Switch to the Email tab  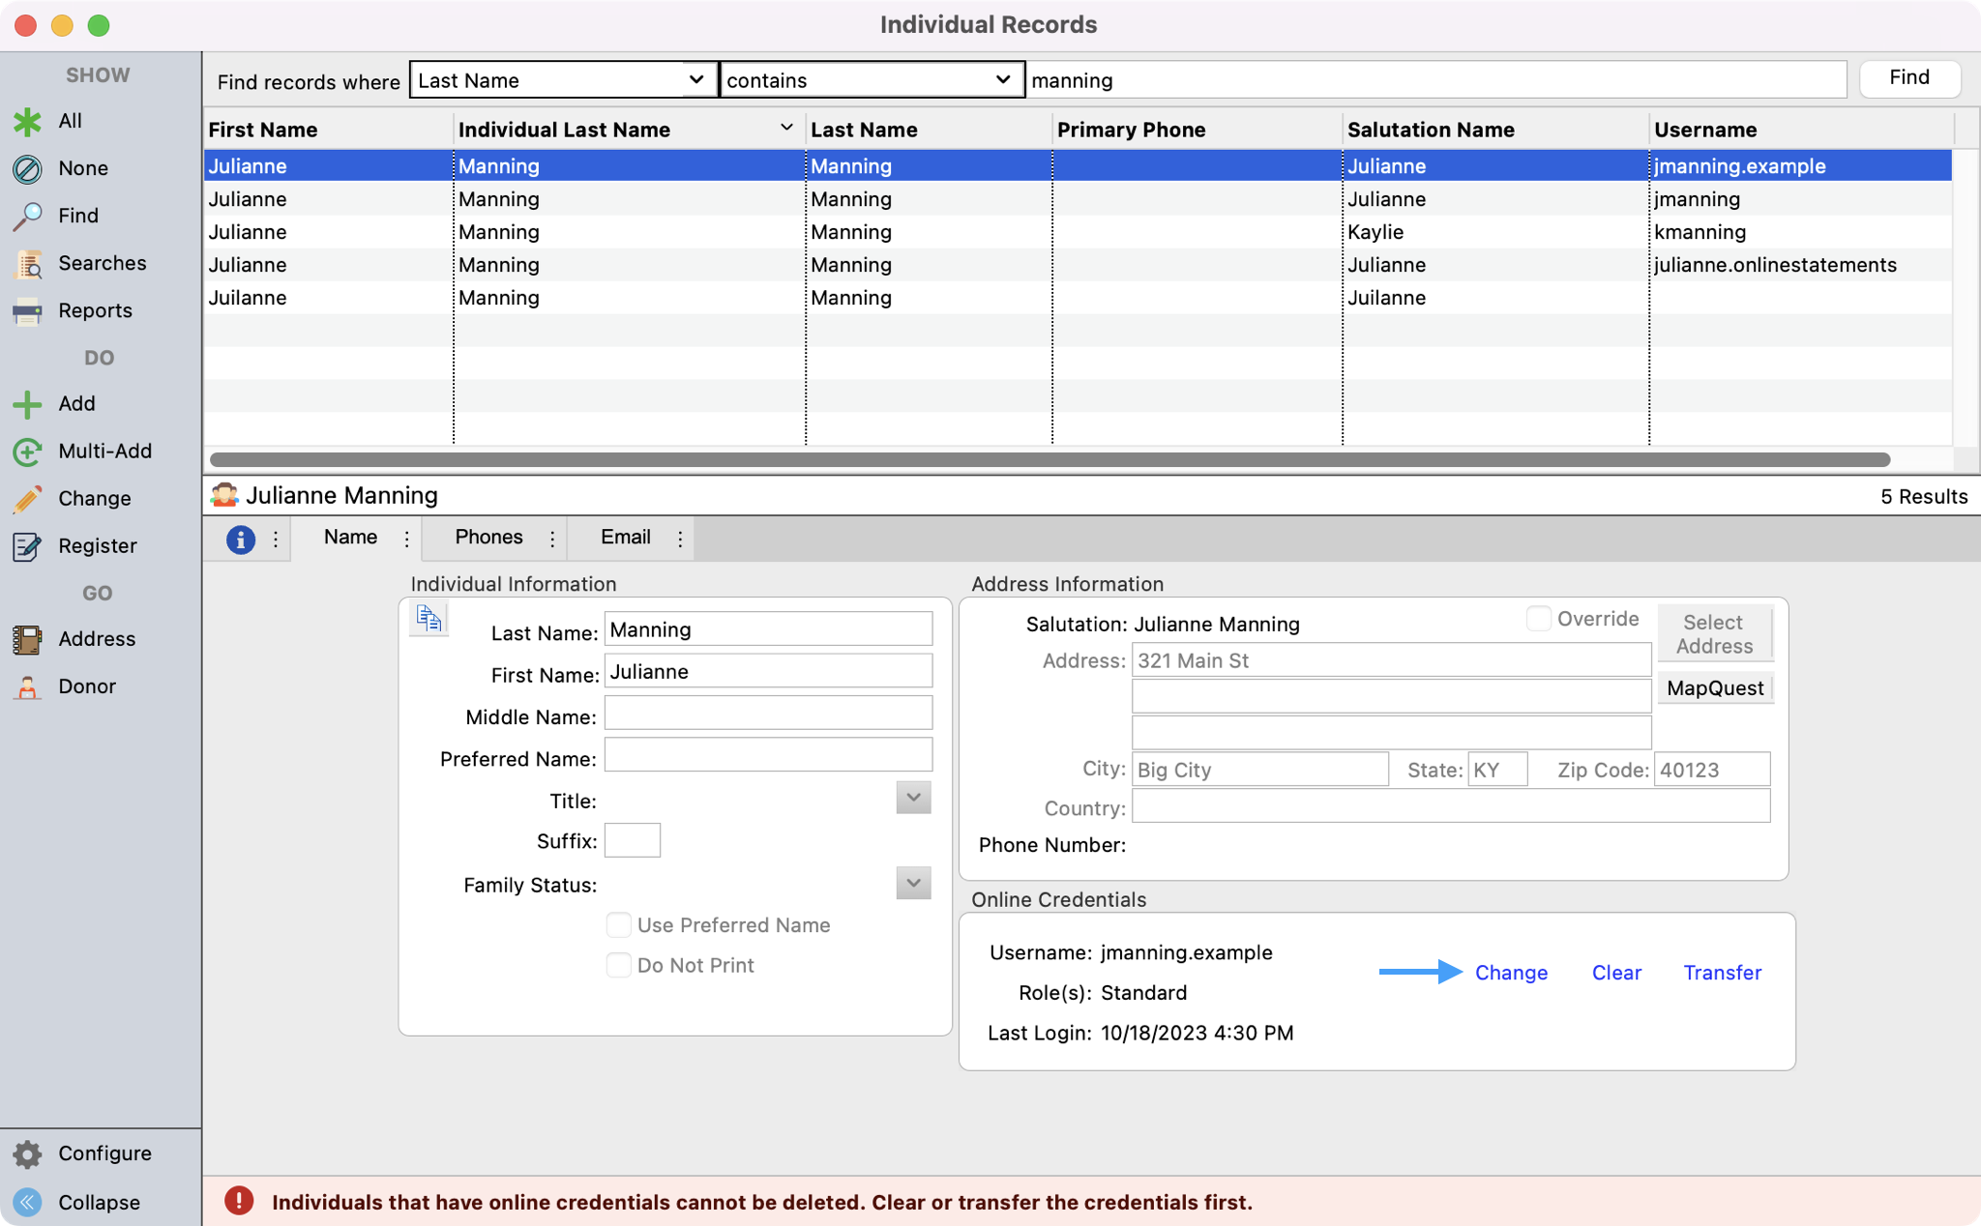625,538
